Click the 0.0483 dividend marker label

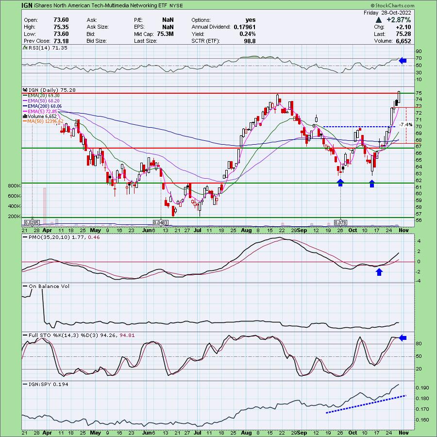[161, 223]
